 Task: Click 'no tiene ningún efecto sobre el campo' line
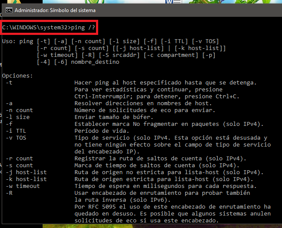point(173,145)
